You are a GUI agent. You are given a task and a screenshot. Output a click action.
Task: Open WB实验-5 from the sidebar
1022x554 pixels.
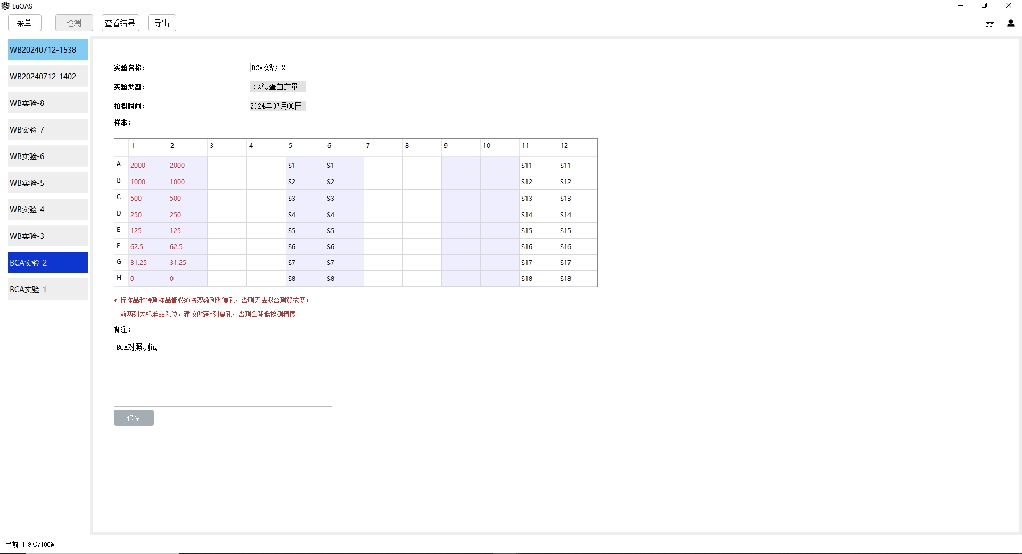pyautogui.click(x=48, y=183)
